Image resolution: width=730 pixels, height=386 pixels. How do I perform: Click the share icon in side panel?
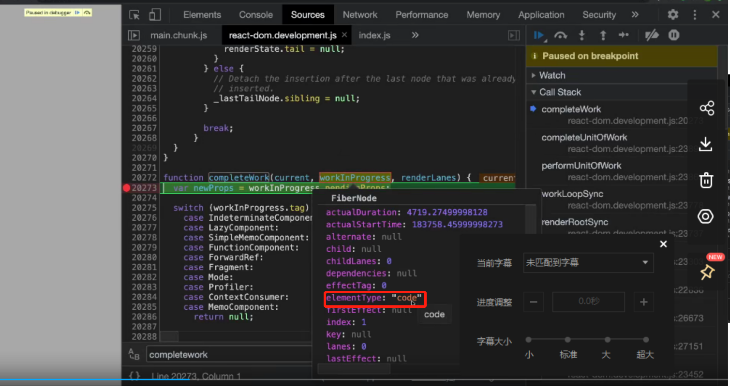click(706, 108)
